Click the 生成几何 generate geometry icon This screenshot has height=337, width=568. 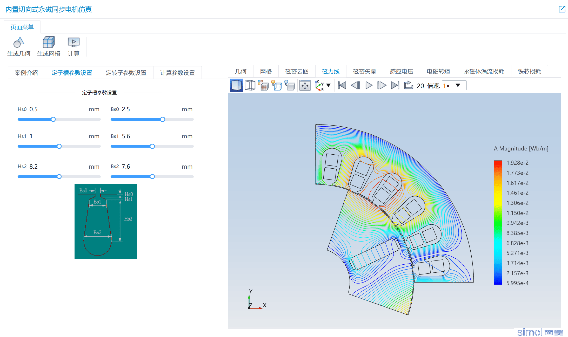[x=19, y=42]
